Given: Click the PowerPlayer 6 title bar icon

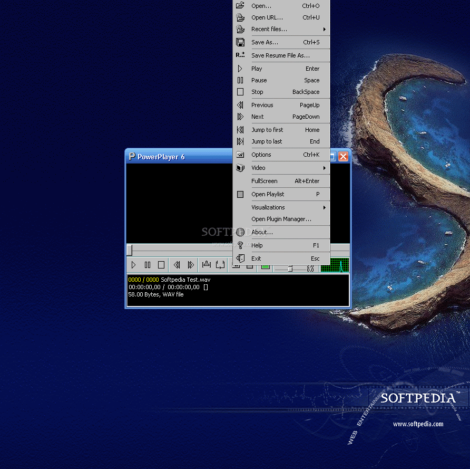Looking at the screenshot, I should (x=132, y=157).
